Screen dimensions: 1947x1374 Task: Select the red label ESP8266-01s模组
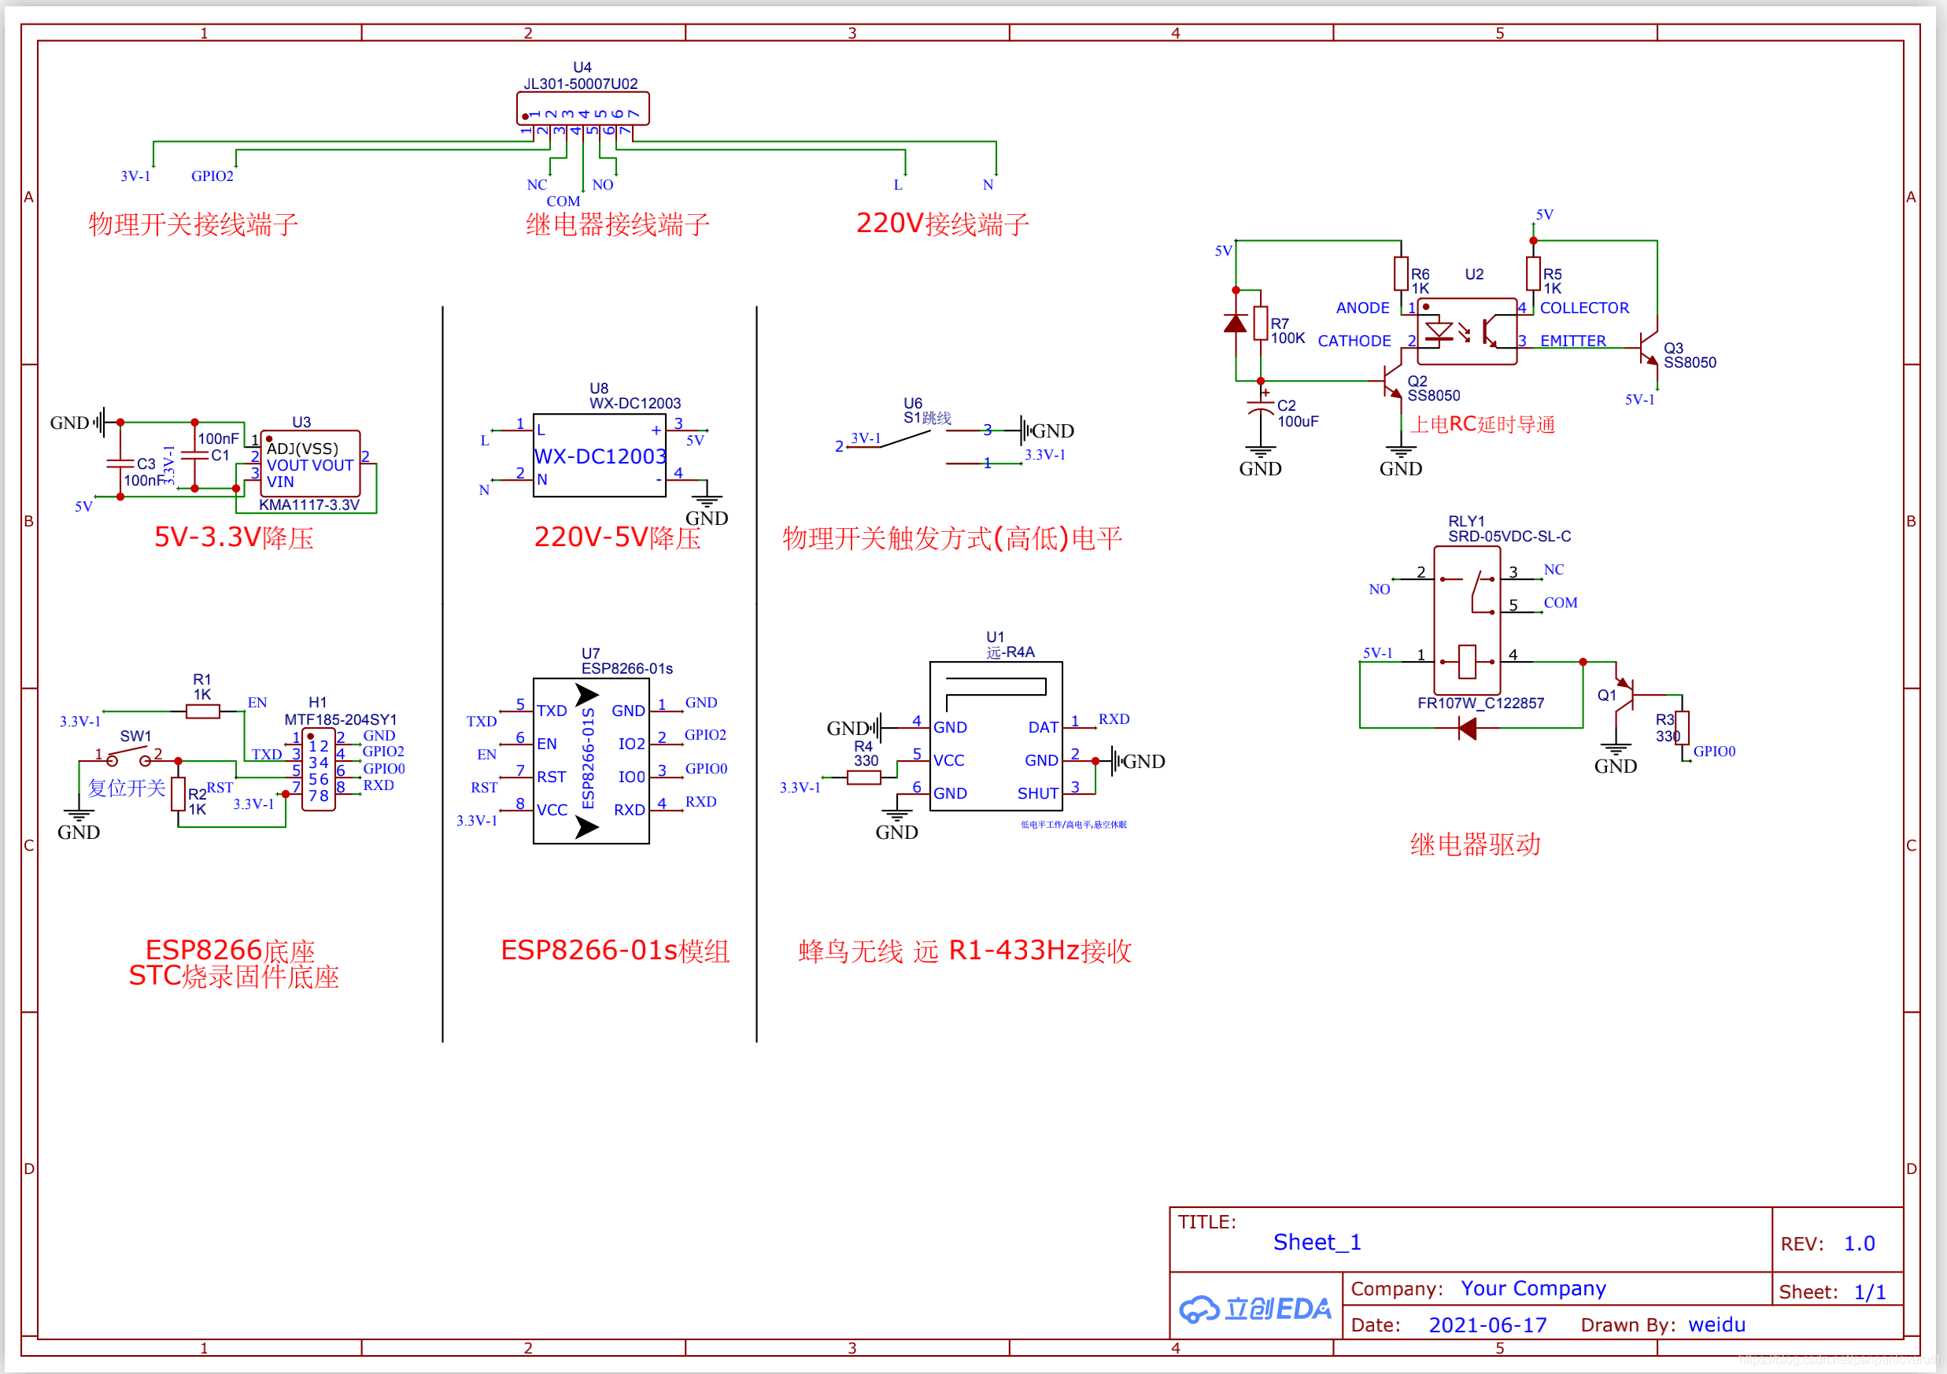click(x=615, y=951)
